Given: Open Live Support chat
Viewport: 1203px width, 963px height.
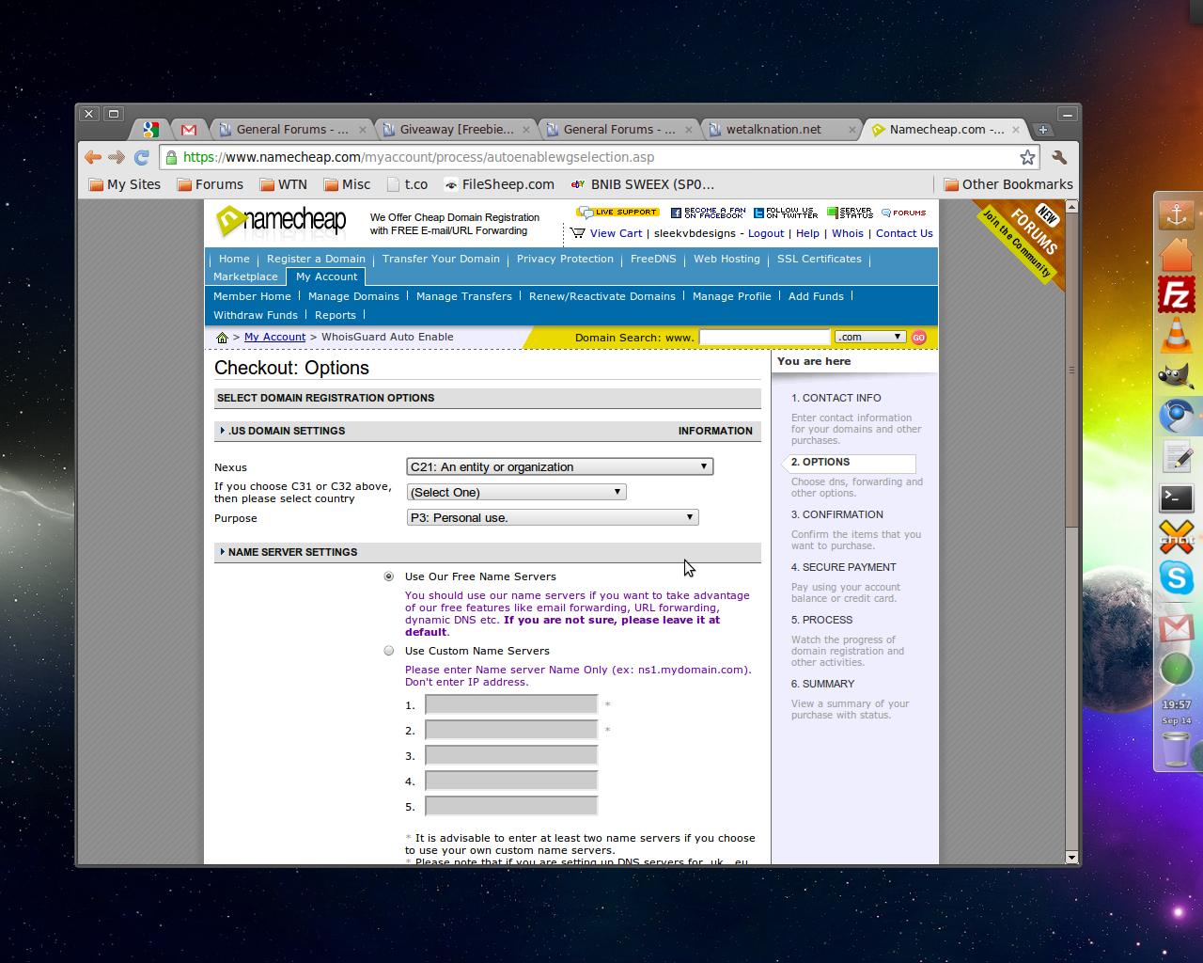Looking at the screenshot, I should pyautogui.click(x=617, y=213).
